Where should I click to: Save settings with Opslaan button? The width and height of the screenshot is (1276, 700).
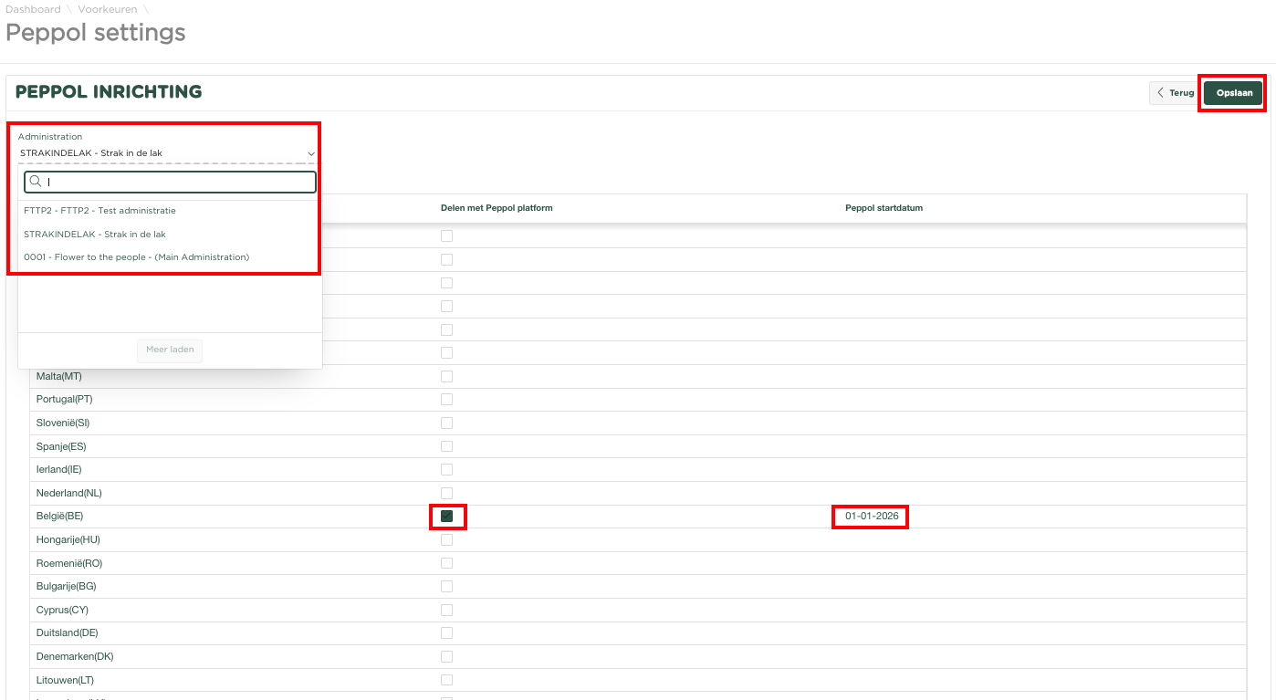[x=1232, y=93]
